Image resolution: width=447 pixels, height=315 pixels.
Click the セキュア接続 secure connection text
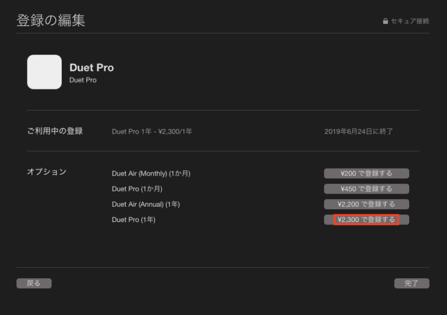pyautogui.click(x=410, y=21)
